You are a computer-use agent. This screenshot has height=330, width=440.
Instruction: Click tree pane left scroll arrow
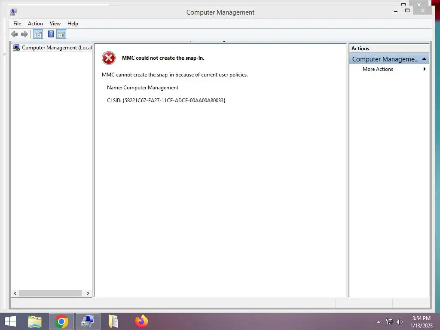(15, 293)
